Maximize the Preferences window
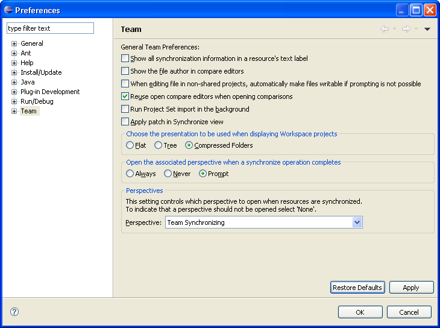 coord(416,10)
